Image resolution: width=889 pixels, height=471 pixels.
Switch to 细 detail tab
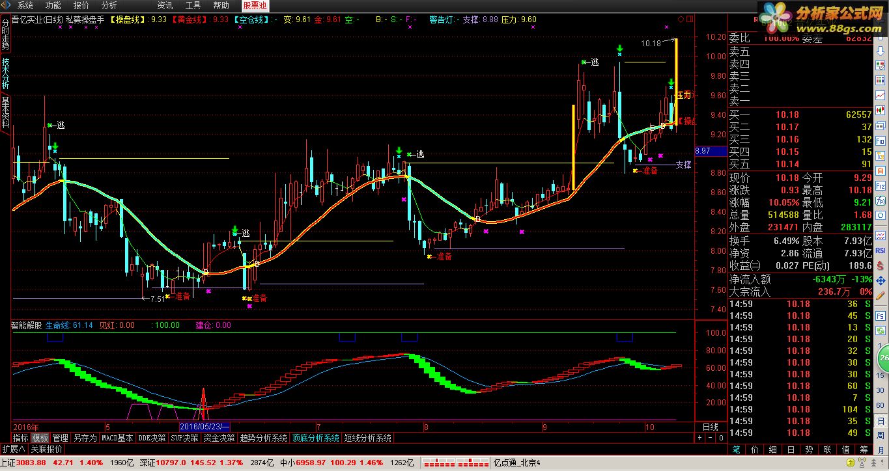pyautogui.click(x=773, y=450)
